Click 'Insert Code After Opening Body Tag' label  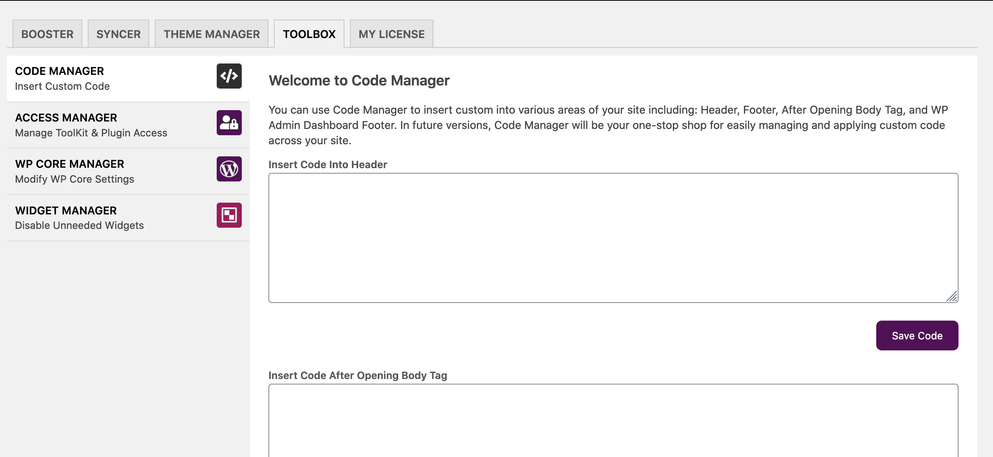coord(358,375)
